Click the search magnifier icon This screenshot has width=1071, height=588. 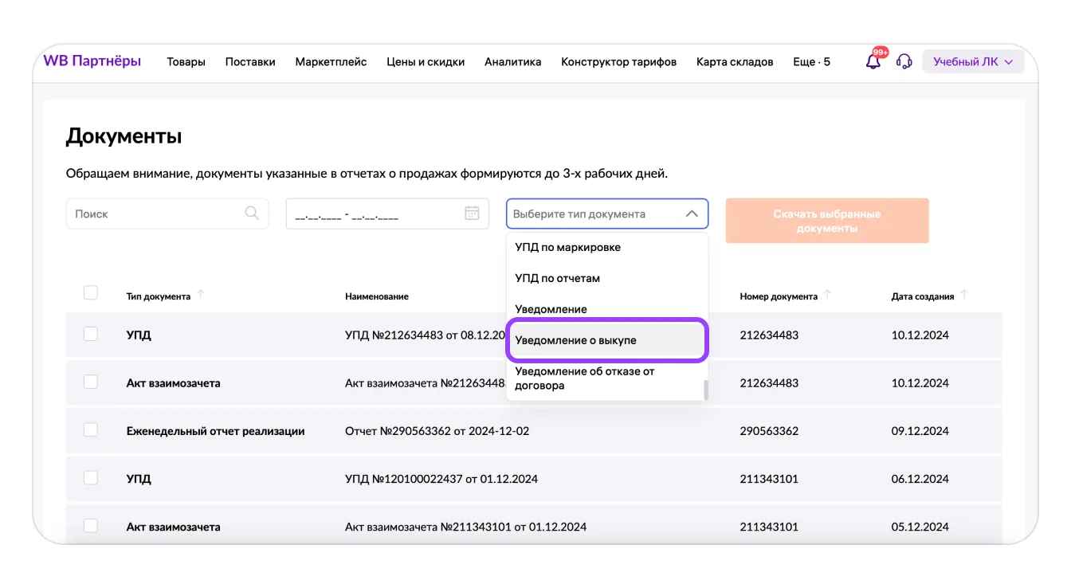pos(252,214)
